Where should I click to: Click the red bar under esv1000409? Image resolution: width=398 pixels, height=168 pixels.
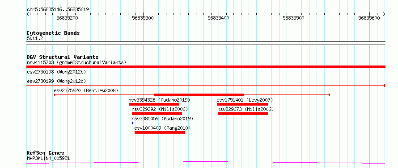(x=160, y=132)
